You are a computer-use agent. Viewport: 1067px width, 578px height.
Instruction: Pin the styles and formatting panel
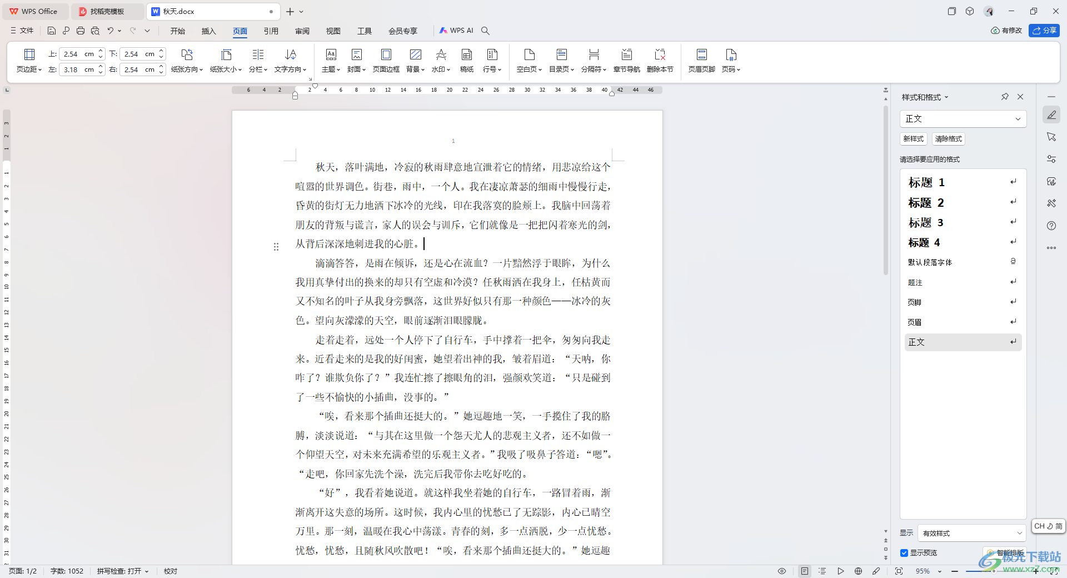pos(1005,97)
